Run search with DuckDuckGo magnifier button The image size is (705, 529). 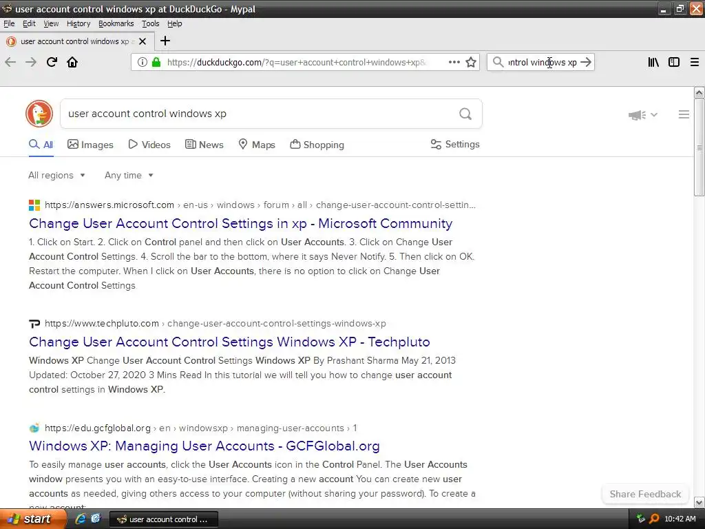(465, 114)
